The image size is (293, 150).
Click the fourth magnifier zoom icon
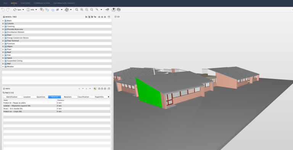[92, 9]
